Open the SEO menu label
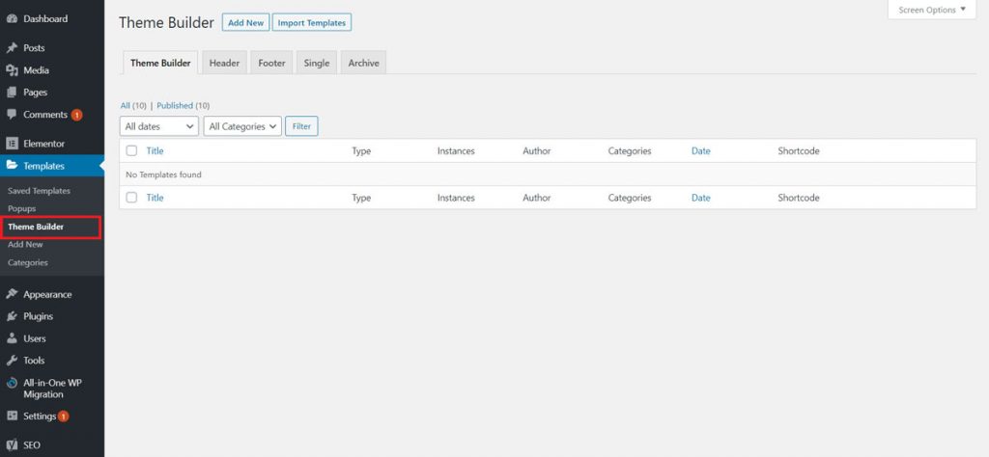Viewport: 989px width, 457px height. point(32,445)
